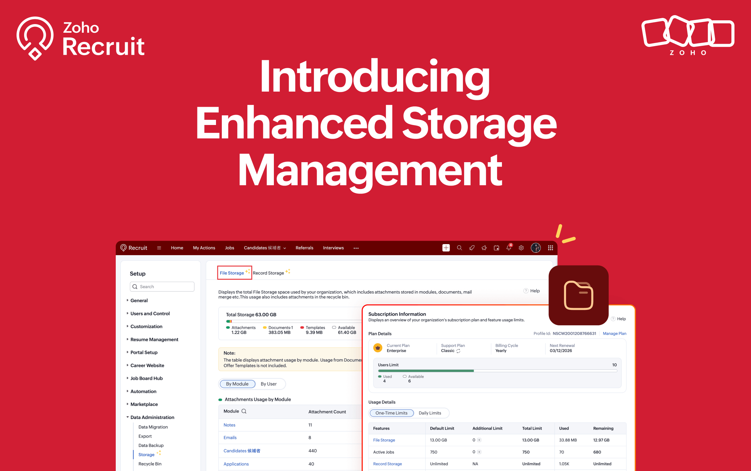Click the Users Limit progress bar
The width and height of the screenshot is (751, 471).
[x=497, y=371]
